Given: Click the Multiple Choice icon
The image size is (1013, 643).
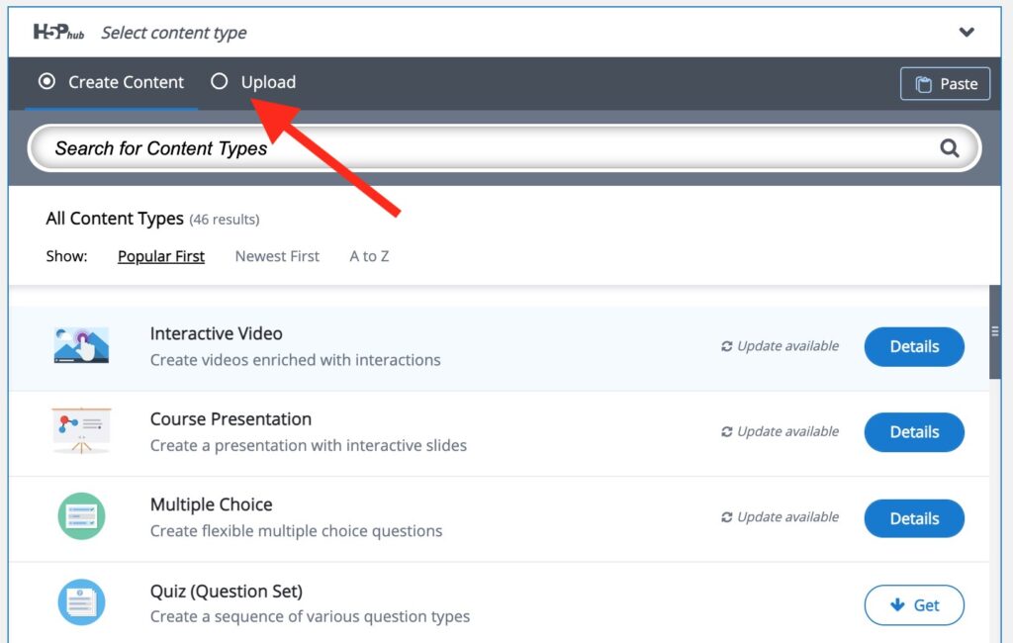Looking at the screenshot, I should point(81,515).
